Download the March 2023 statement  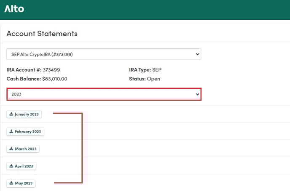(x=23, y=149)
